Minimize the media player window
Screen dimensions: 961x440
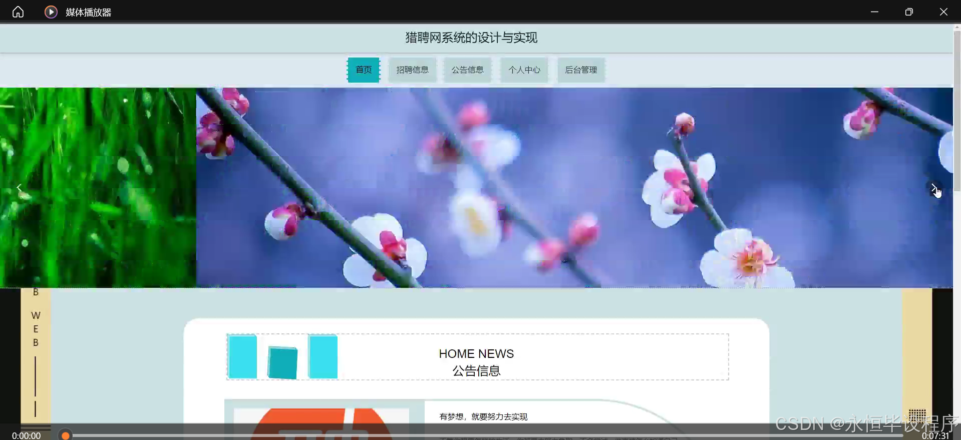pos(874,12)
